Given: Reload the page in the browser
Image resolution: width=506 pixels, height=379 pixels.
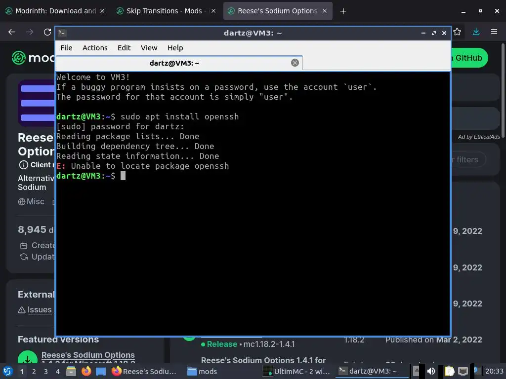Looking at the screenshot, I should (x=47, y=32).
